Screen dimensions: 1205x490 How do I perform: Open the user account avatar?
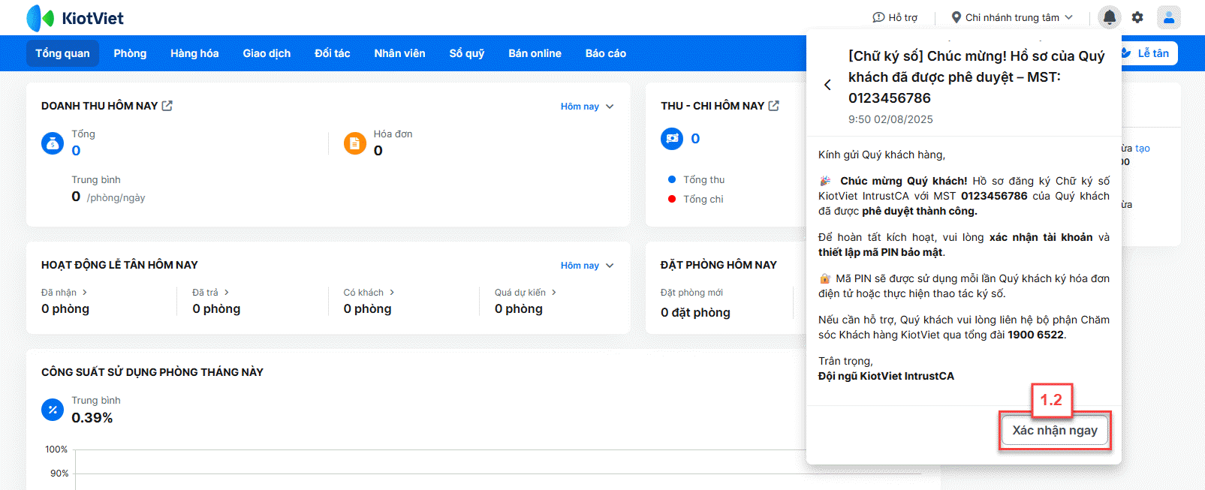(x=1169, y=17)
